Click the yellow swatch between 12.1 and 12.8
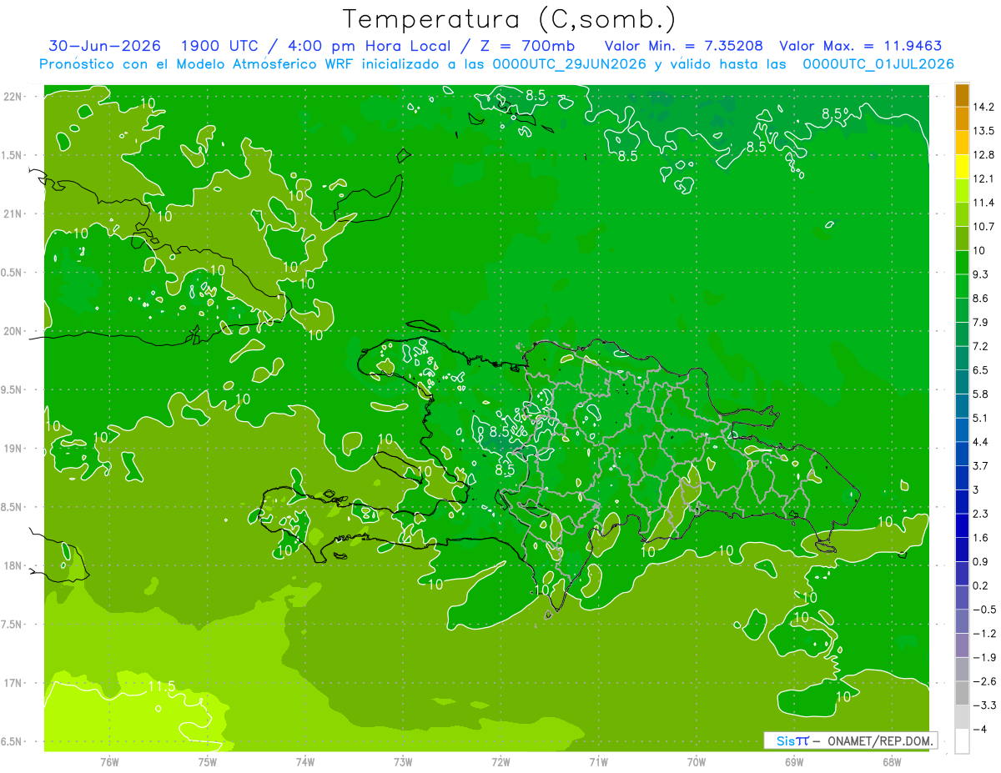Viewport: 1001px width, 773px height. click(962, 167)
